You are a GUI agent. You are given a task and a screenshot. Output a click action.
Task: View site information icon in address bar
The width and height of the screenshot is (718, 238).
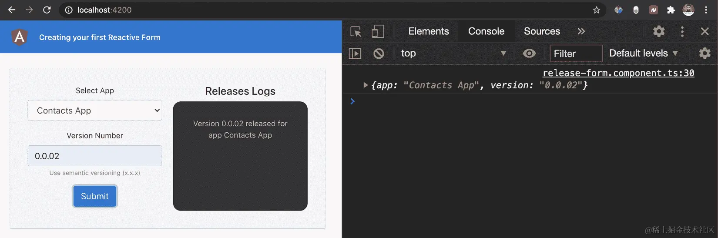tap(68, 10)
